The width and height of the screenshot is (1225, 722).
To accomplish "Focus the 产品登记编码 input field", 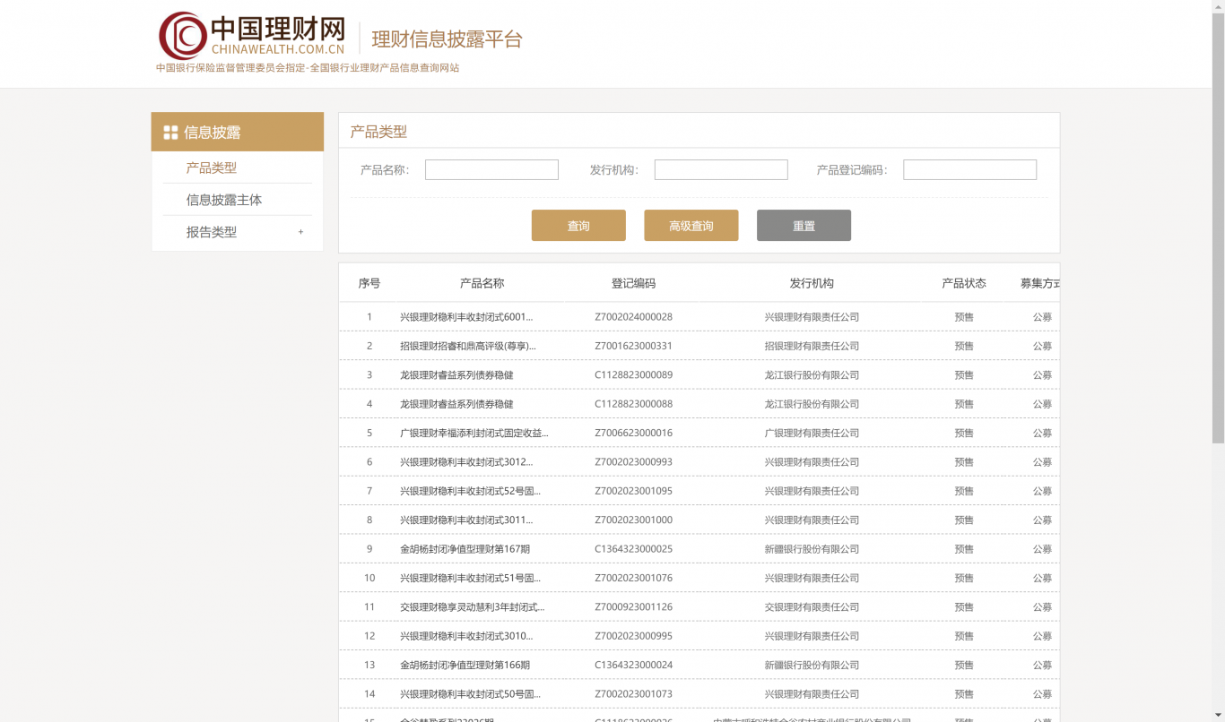I will [x=969, y=169].
